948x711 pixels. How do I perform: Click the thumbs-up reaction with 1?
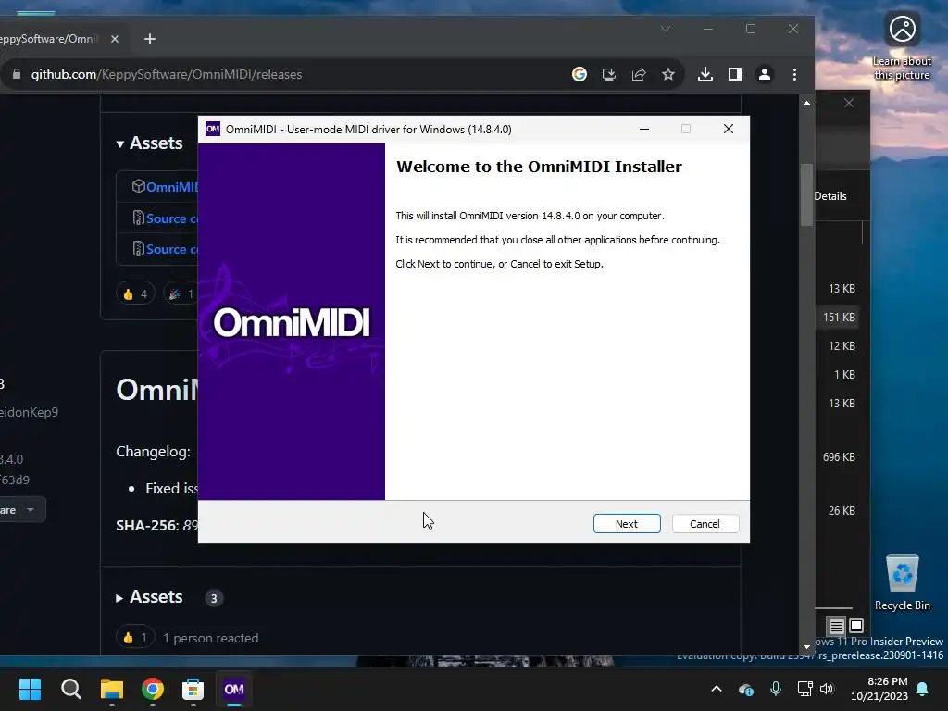click(135, 638)
